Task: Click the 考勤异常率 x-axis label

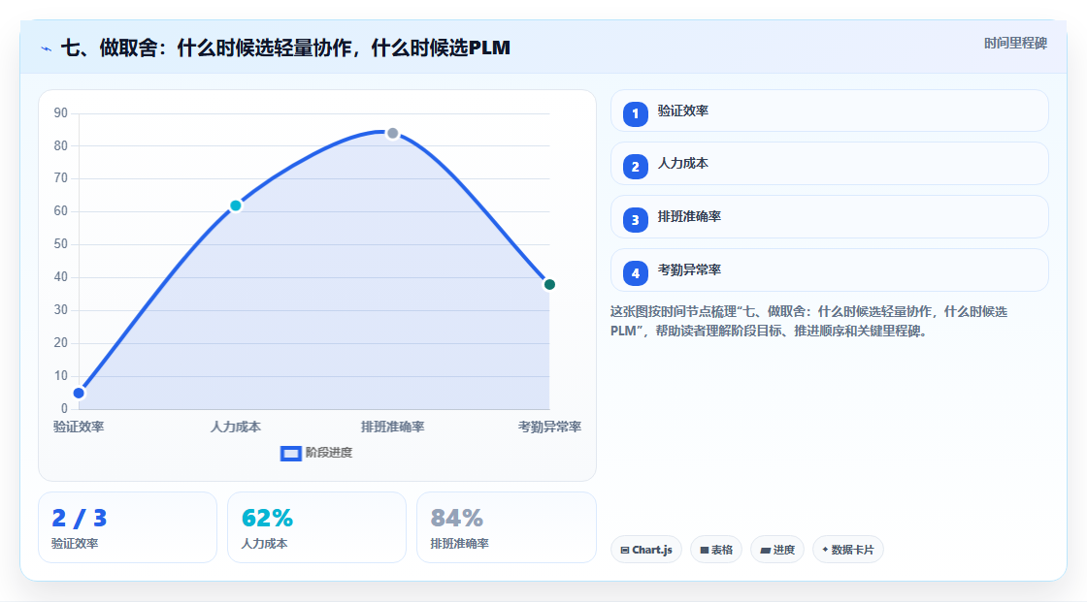Action: [549, 427]
